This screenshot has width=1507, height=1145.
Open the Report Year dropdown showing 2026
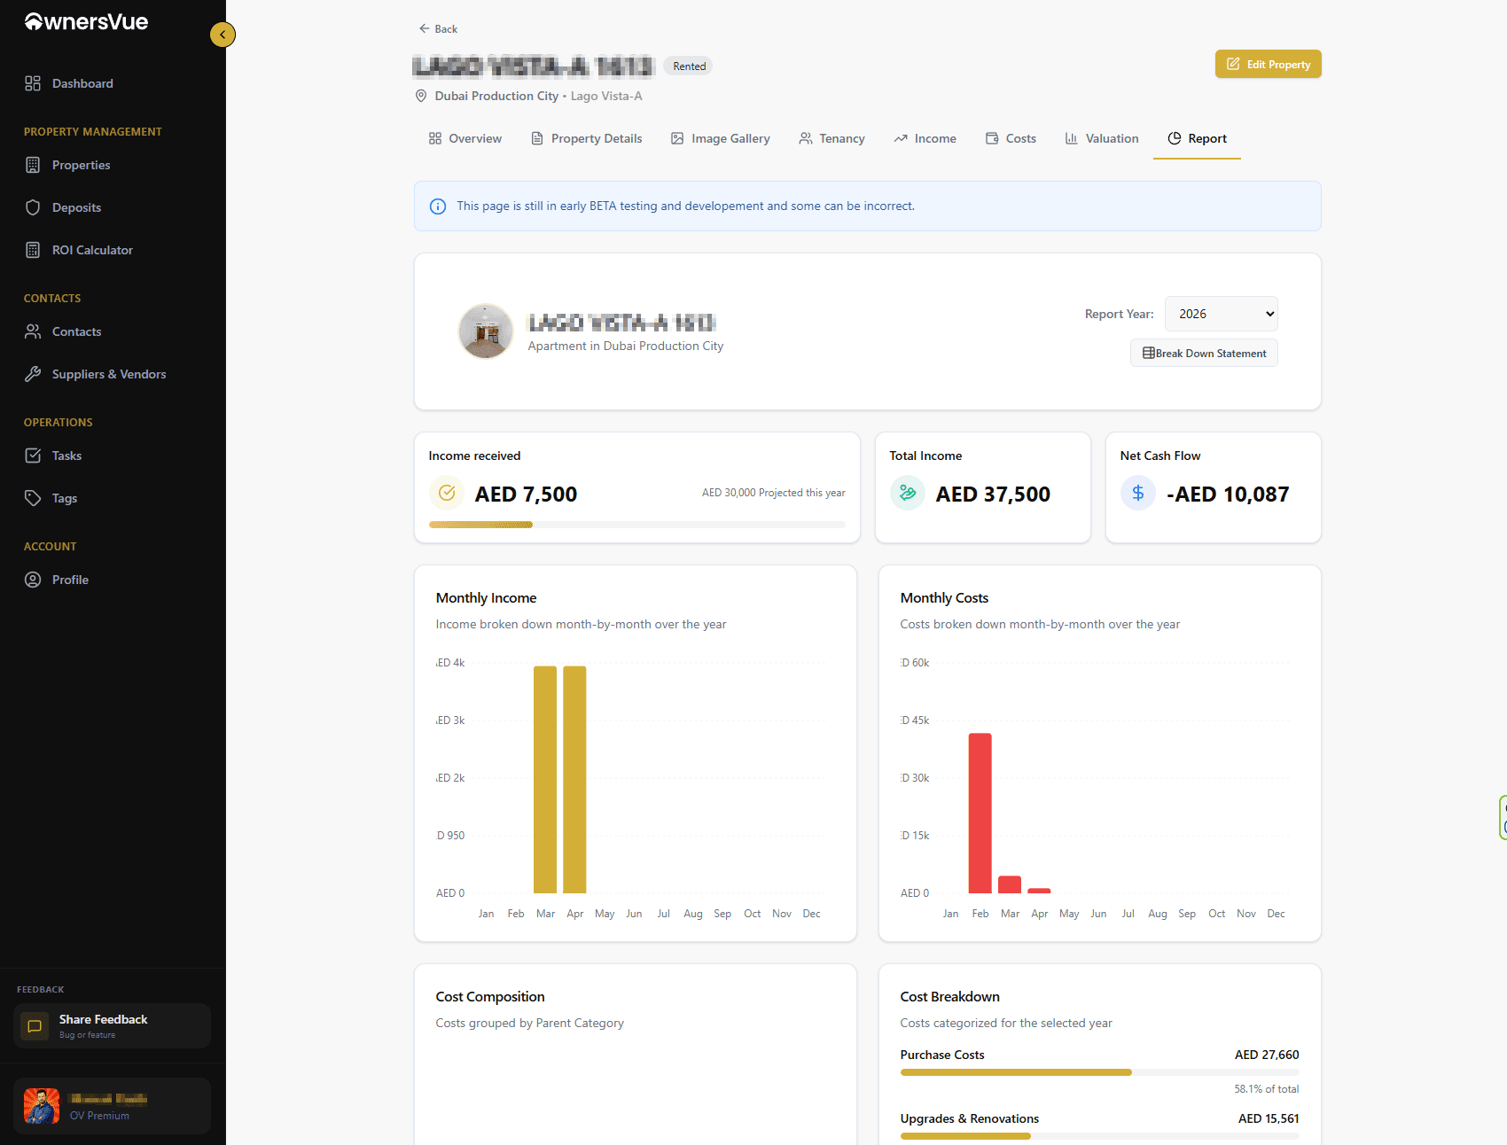pos(1221,313)
